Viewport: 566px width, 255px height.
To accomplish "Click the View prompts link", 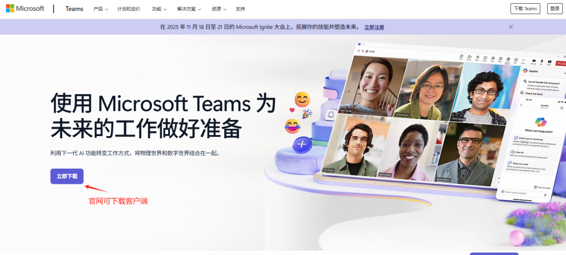I will pyautogui.click(x=542, y=187).
